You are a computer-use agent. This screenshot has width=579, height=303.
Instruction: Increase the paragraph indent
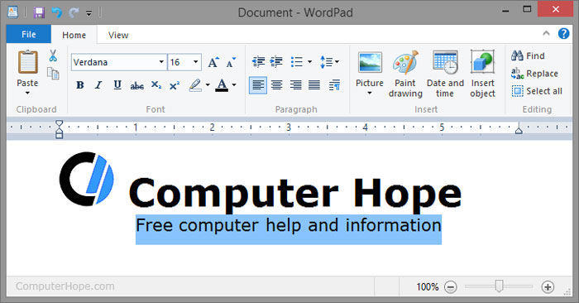coord(276,62)
